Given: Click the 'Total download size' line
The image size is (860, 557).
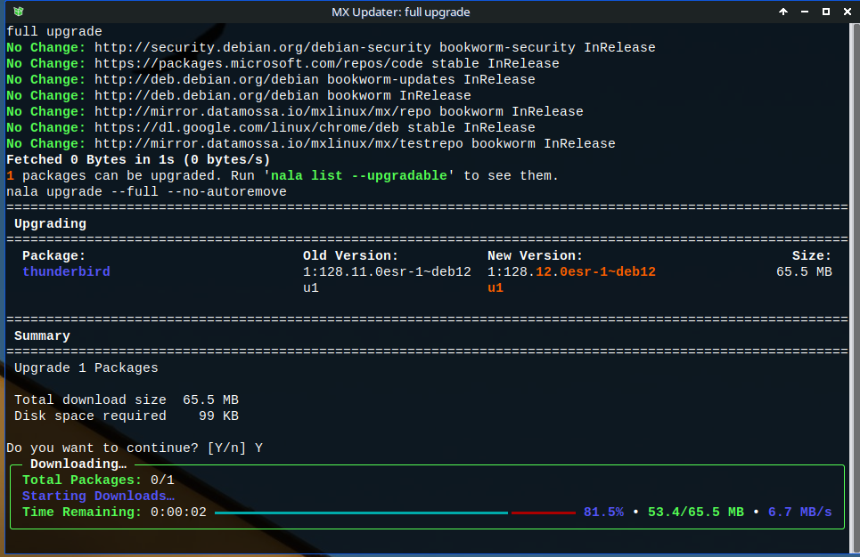Looking at the screenshot, I should 127,400.
